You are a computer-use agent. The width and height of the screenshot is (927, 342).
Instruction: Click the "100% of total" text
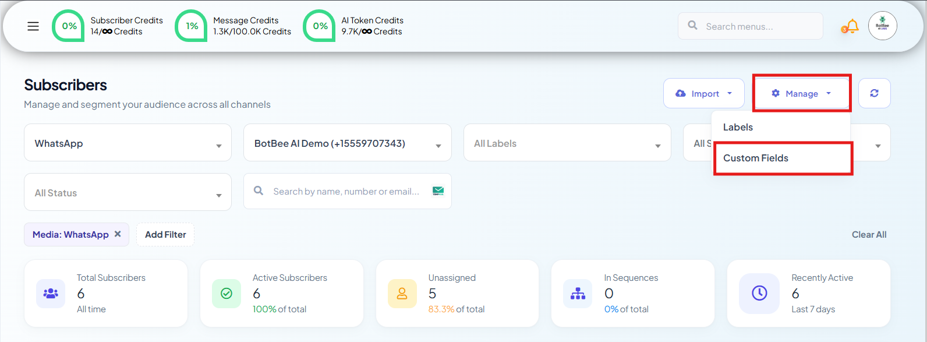[x=279, y=309]
